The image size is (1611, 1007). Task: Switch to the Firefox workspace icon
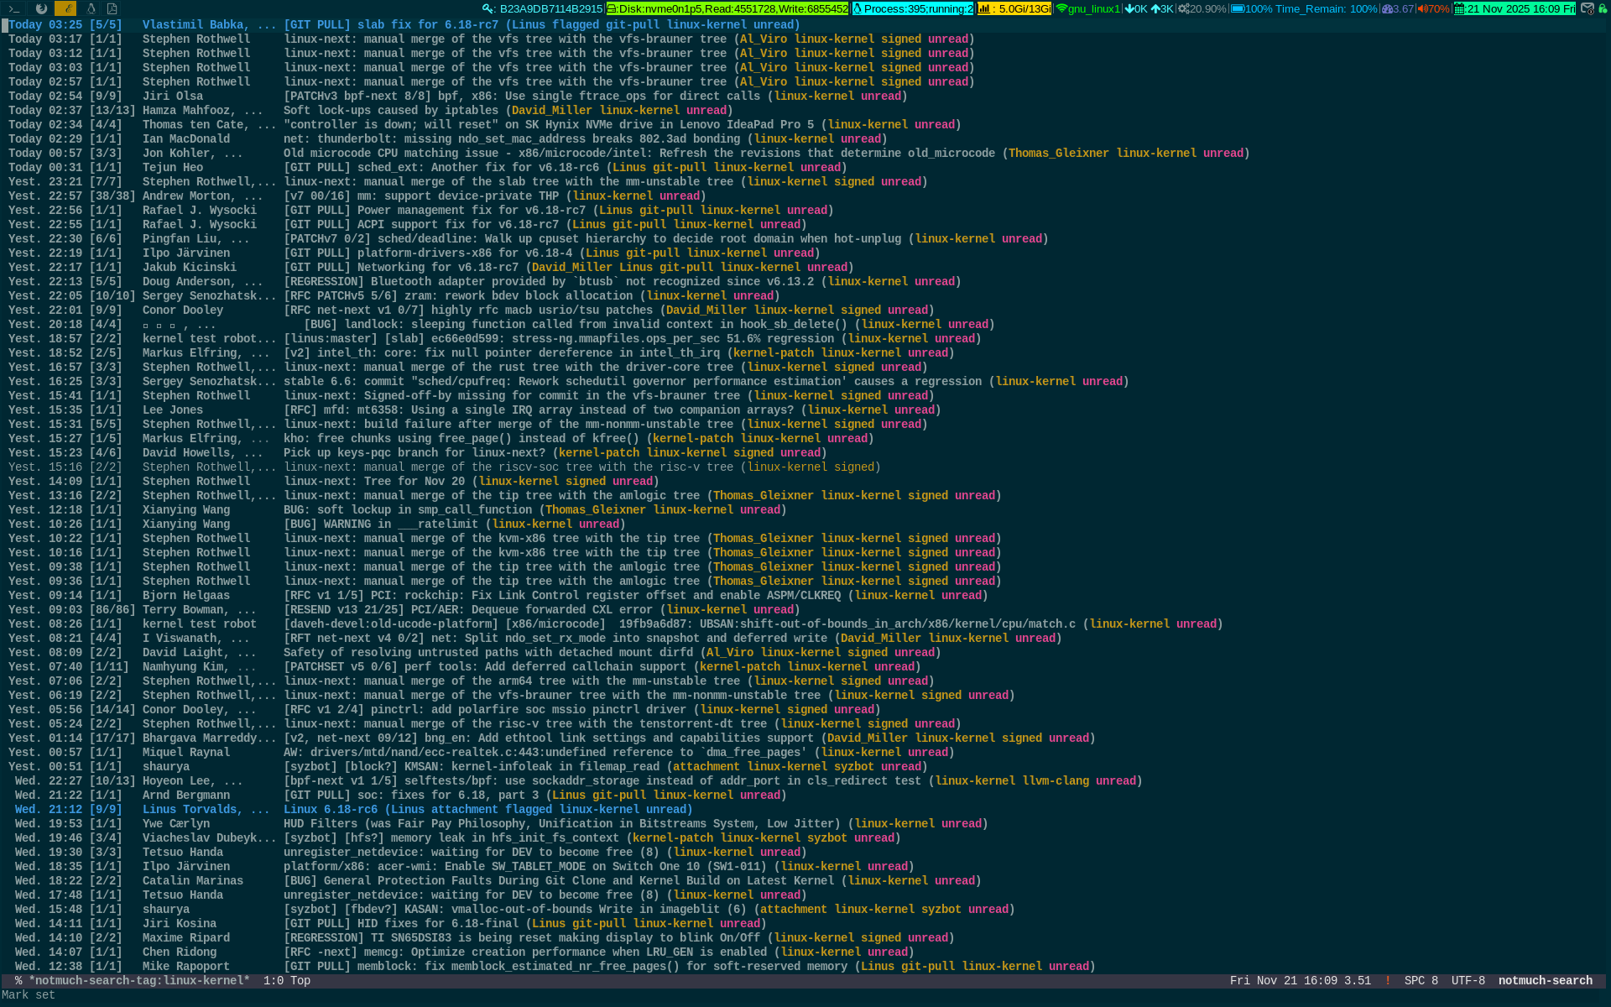(40, 8)
